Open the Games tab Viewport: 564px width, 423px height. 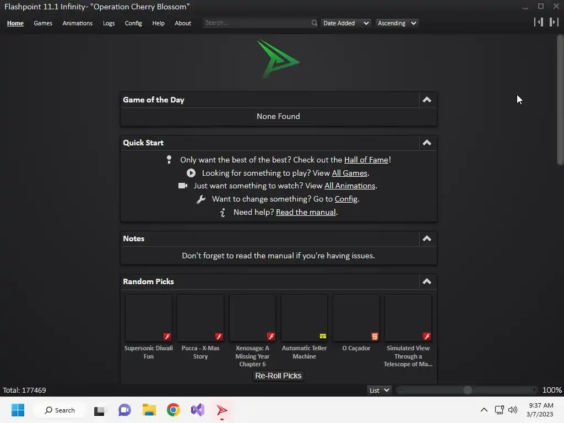click(x=43, y=23)
